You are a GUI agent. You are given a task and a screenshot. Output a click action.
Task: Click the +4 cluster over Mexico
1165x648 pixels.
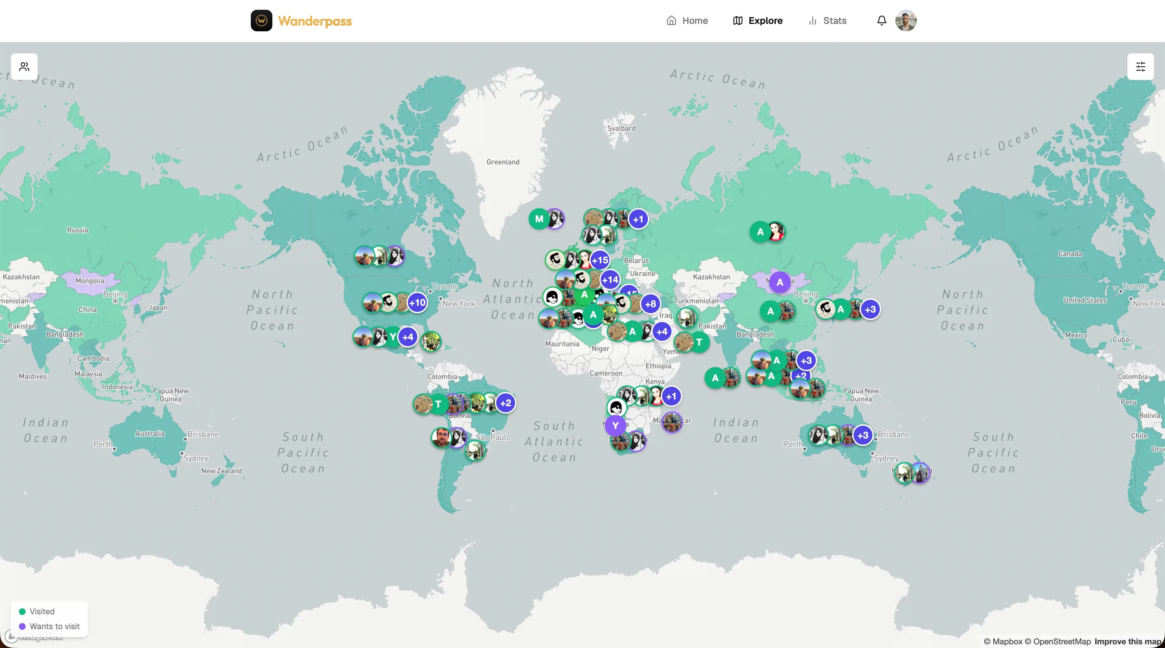click(x=408, y=337)
